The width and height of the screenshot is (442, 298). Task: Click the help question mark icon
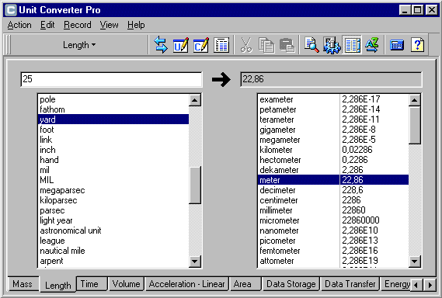(417, 45)
